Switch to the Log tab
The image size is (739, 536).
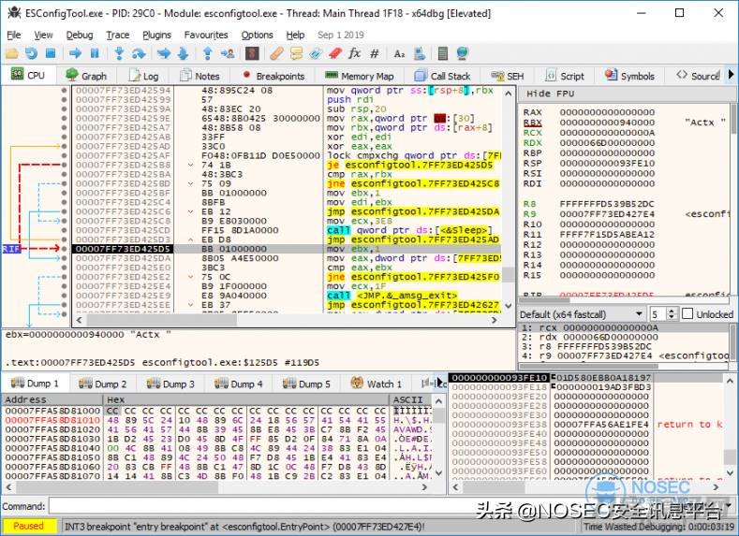point(144,76)
